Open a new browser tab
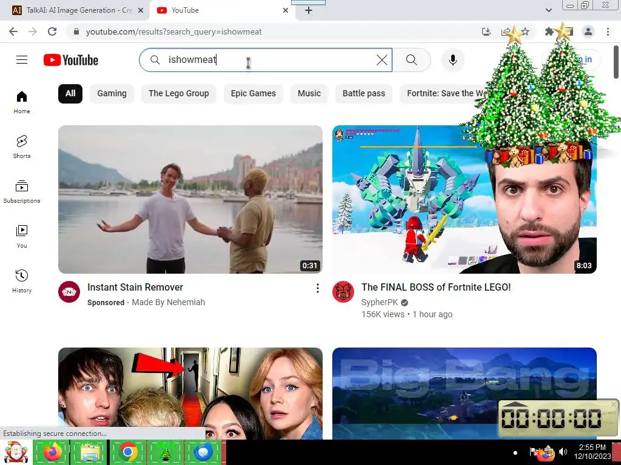 (x=309, y=10)
